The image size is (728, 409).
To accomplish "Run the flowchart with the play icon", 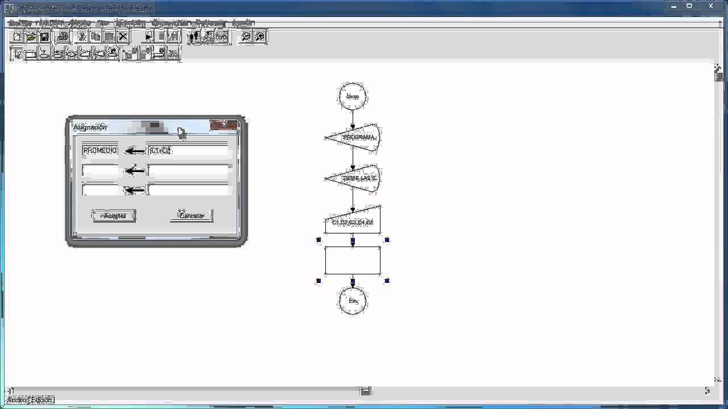I will 148,36.
